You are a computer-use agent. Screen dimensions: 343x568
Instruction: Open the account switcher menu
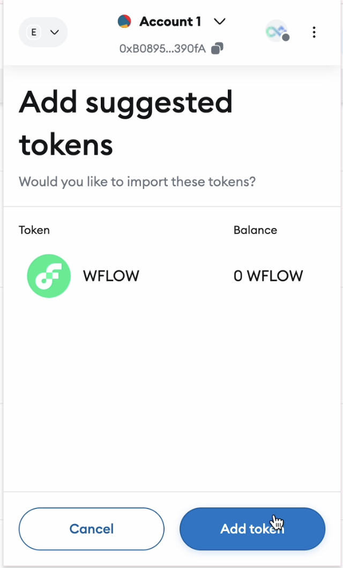[170, 21]
